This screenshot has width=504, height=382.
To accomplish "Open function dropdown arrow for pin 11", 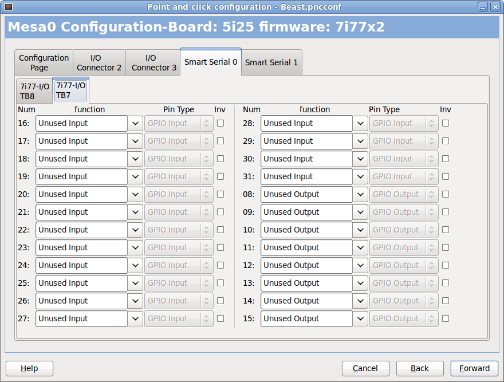I will coord(360,247).
